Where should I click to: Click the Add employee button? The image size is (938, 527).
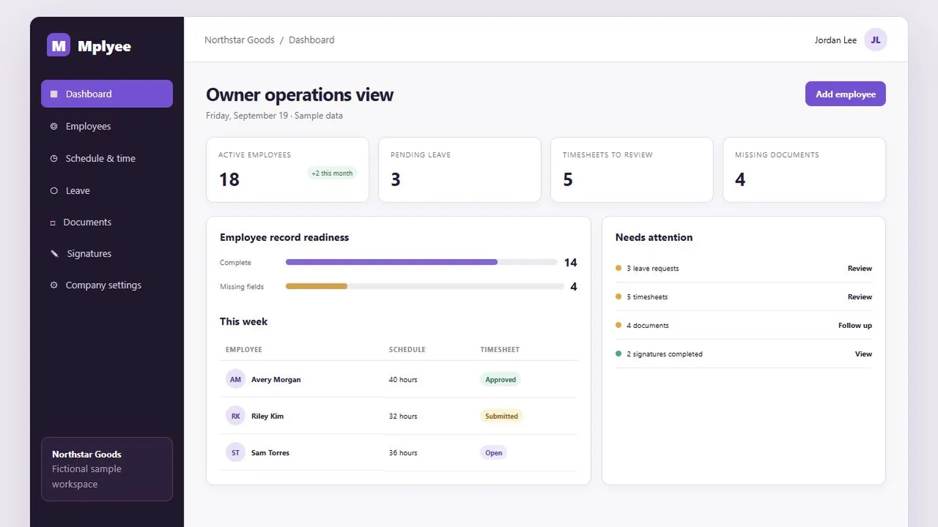846,94
